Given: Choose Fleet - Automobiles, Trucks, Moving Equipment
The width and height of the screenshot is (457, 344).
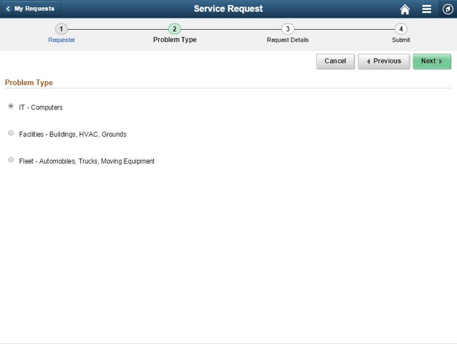Looking at the screenshot, I should [x=11, y=159].
